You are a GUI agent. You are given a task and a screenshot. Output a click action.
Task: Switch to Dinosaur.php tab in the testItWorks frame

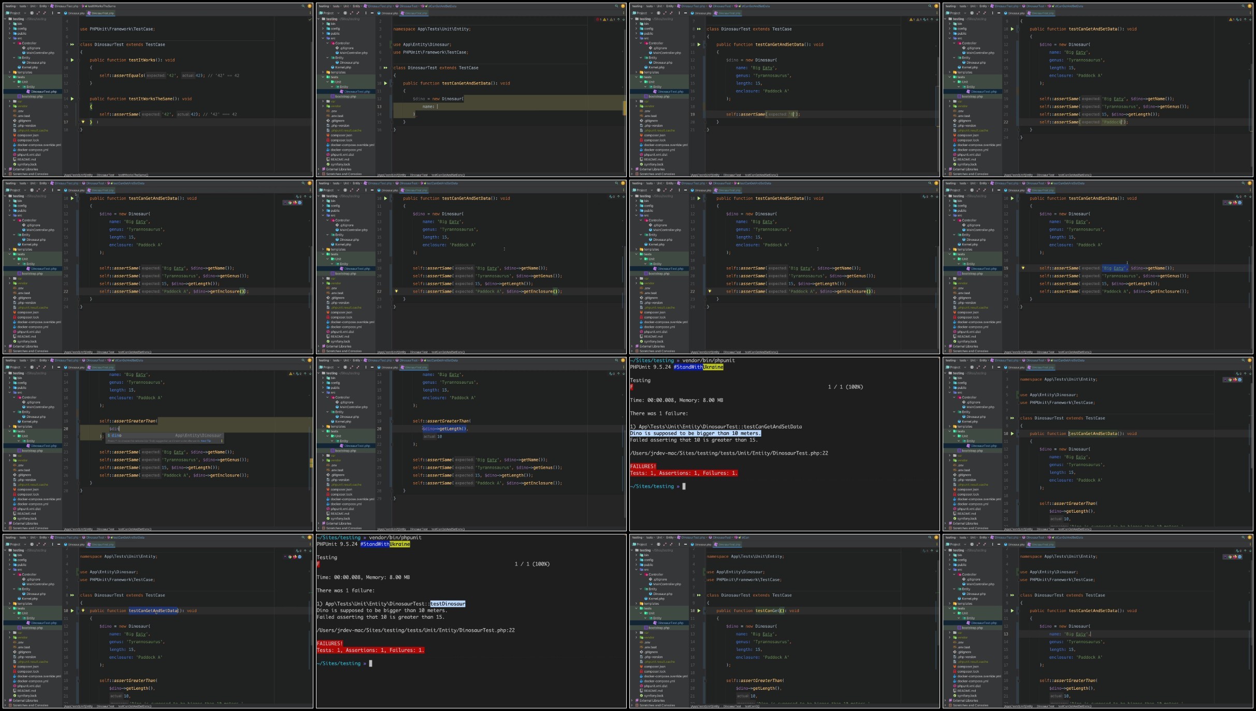tap(76, 13)
